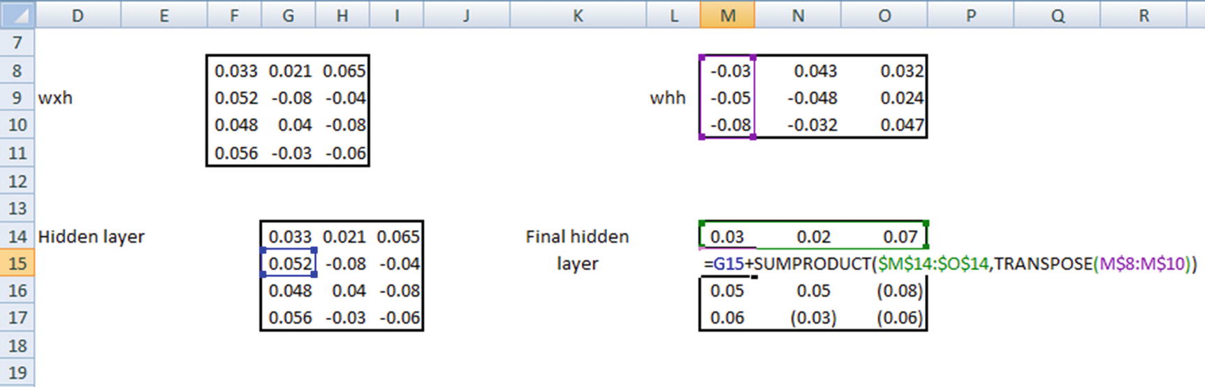Select column D header
Viewport: 1205px width, 387px height.
(78, 15)
